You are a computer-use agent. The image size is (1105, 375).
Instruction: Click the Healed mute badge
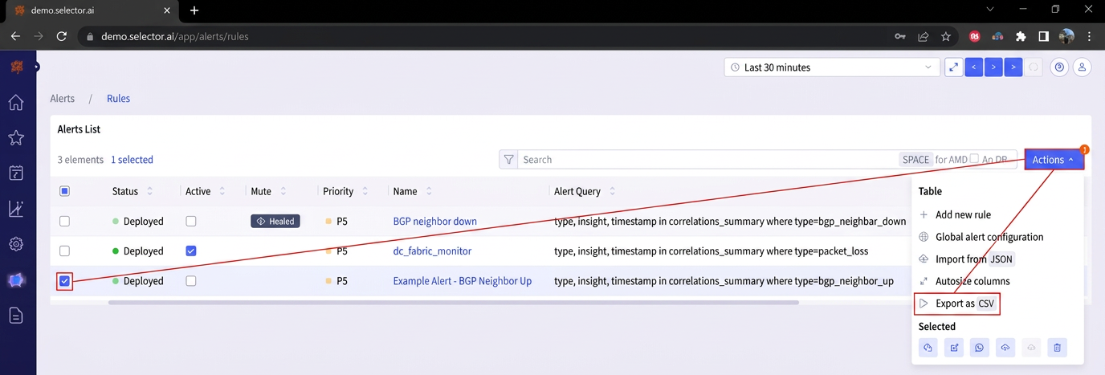point(275,221)
